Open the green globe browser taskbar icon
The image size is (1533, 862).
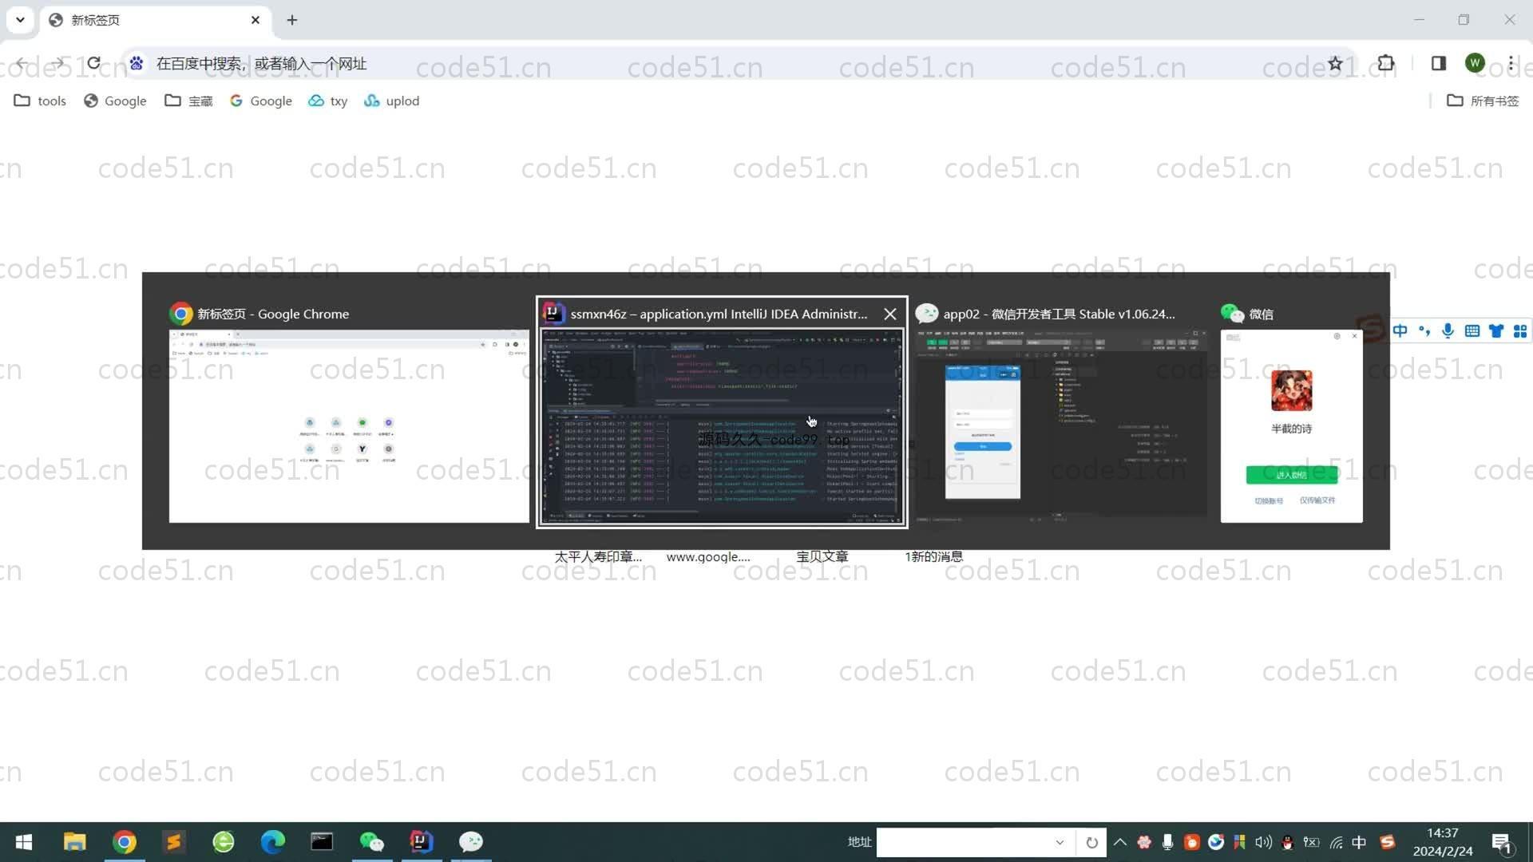point(224,842)
